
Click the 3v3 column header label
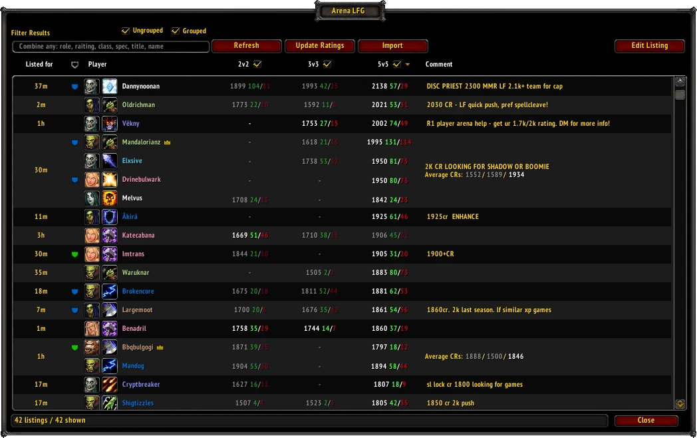[x=313, y=64]
